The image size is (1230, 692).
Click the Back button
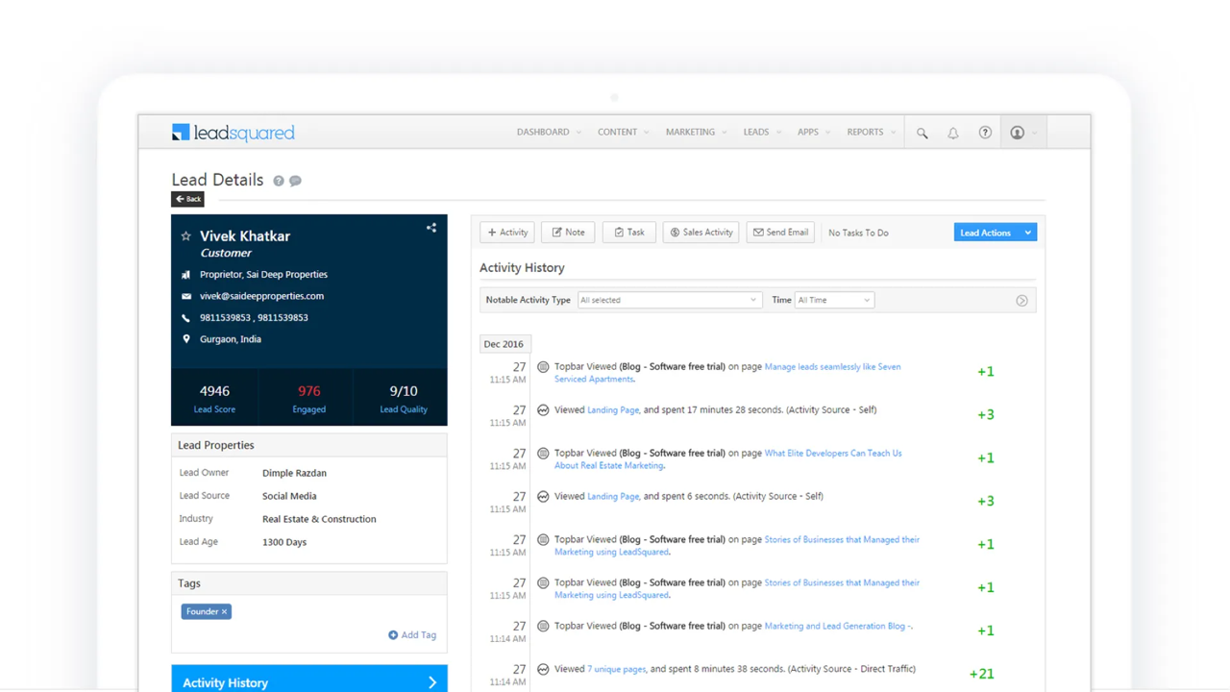tap(188, 199)
